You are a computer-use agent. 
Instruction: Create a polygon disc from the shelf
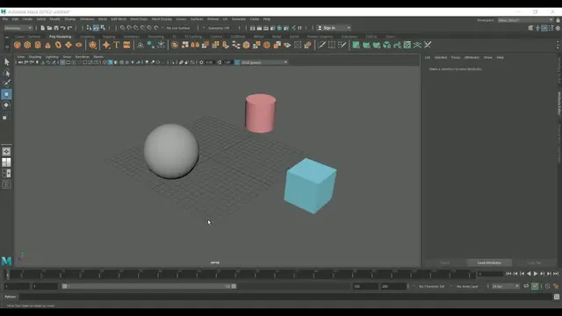(78, 45)
